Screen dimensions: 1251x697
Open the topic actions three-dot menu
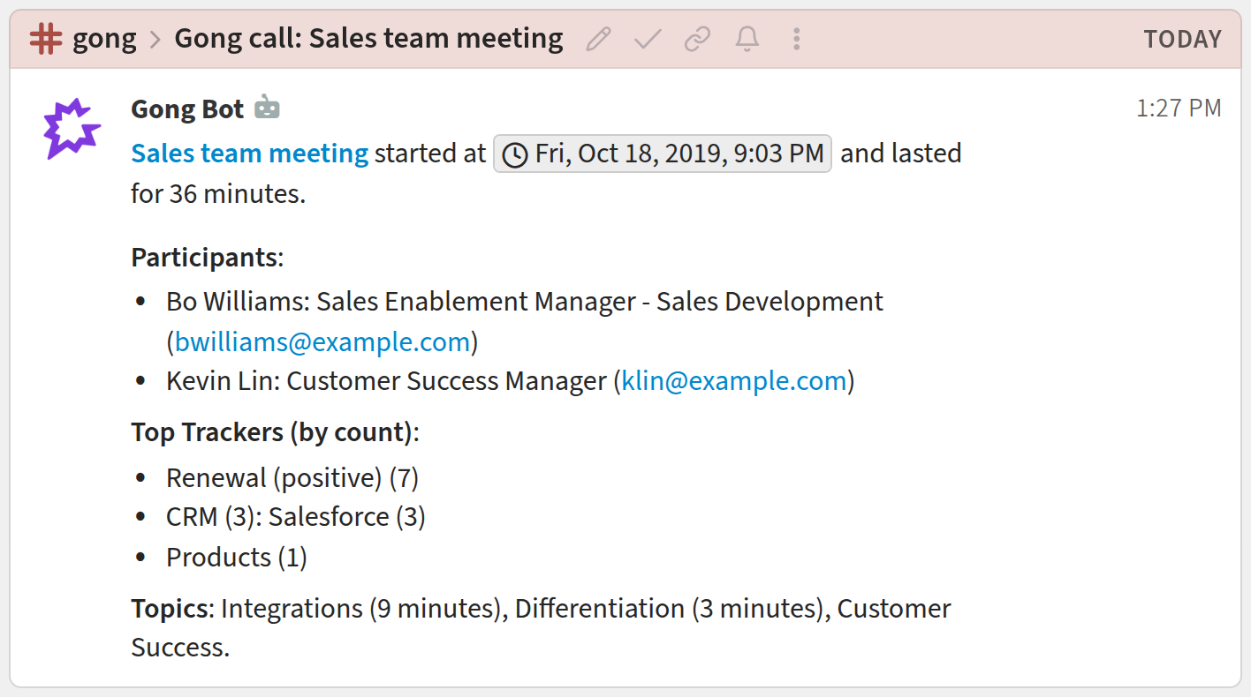797,39
